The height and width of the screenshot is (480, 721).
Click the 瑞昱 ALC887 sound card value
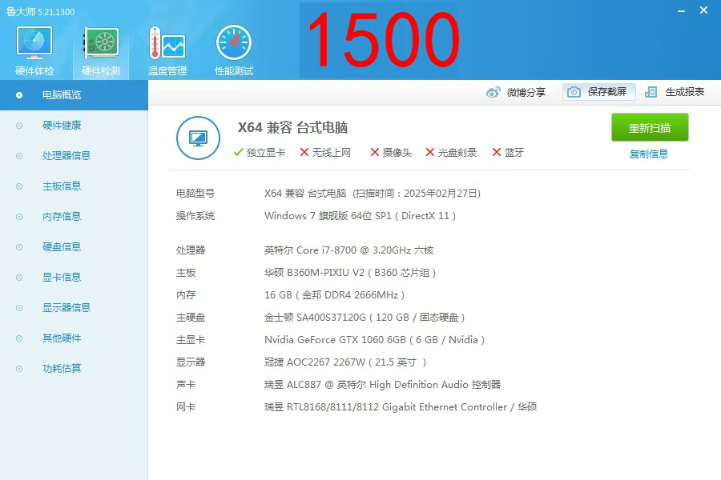[383, 385]
